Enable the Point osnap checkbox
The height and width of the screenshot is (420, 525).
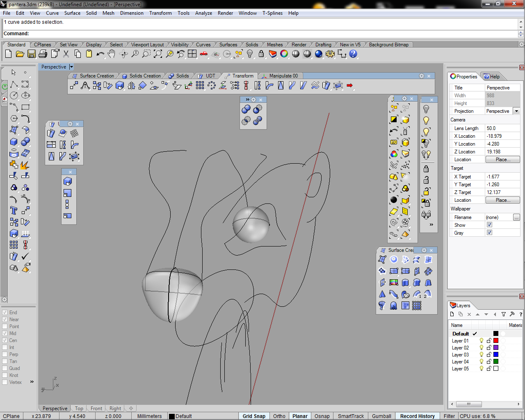[x=5, y=326]
